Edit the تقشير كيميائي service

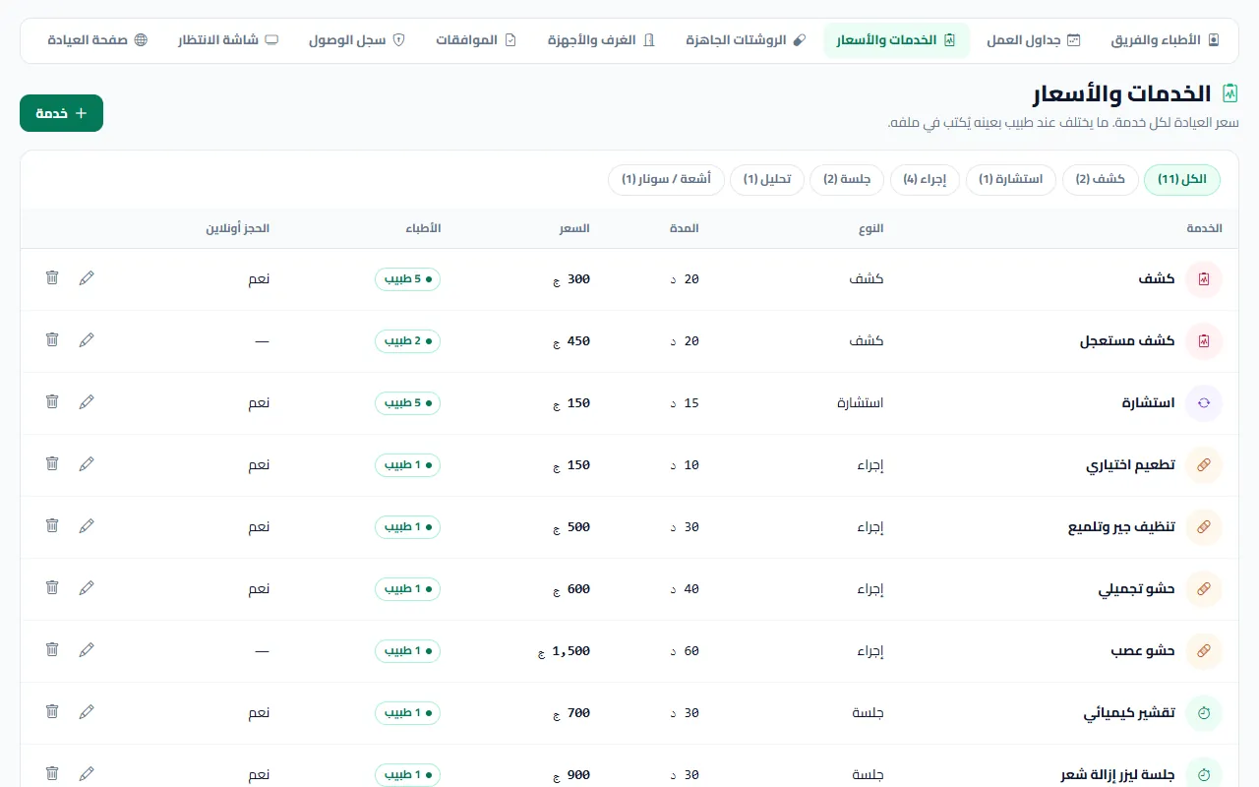(x=87, y=712)
